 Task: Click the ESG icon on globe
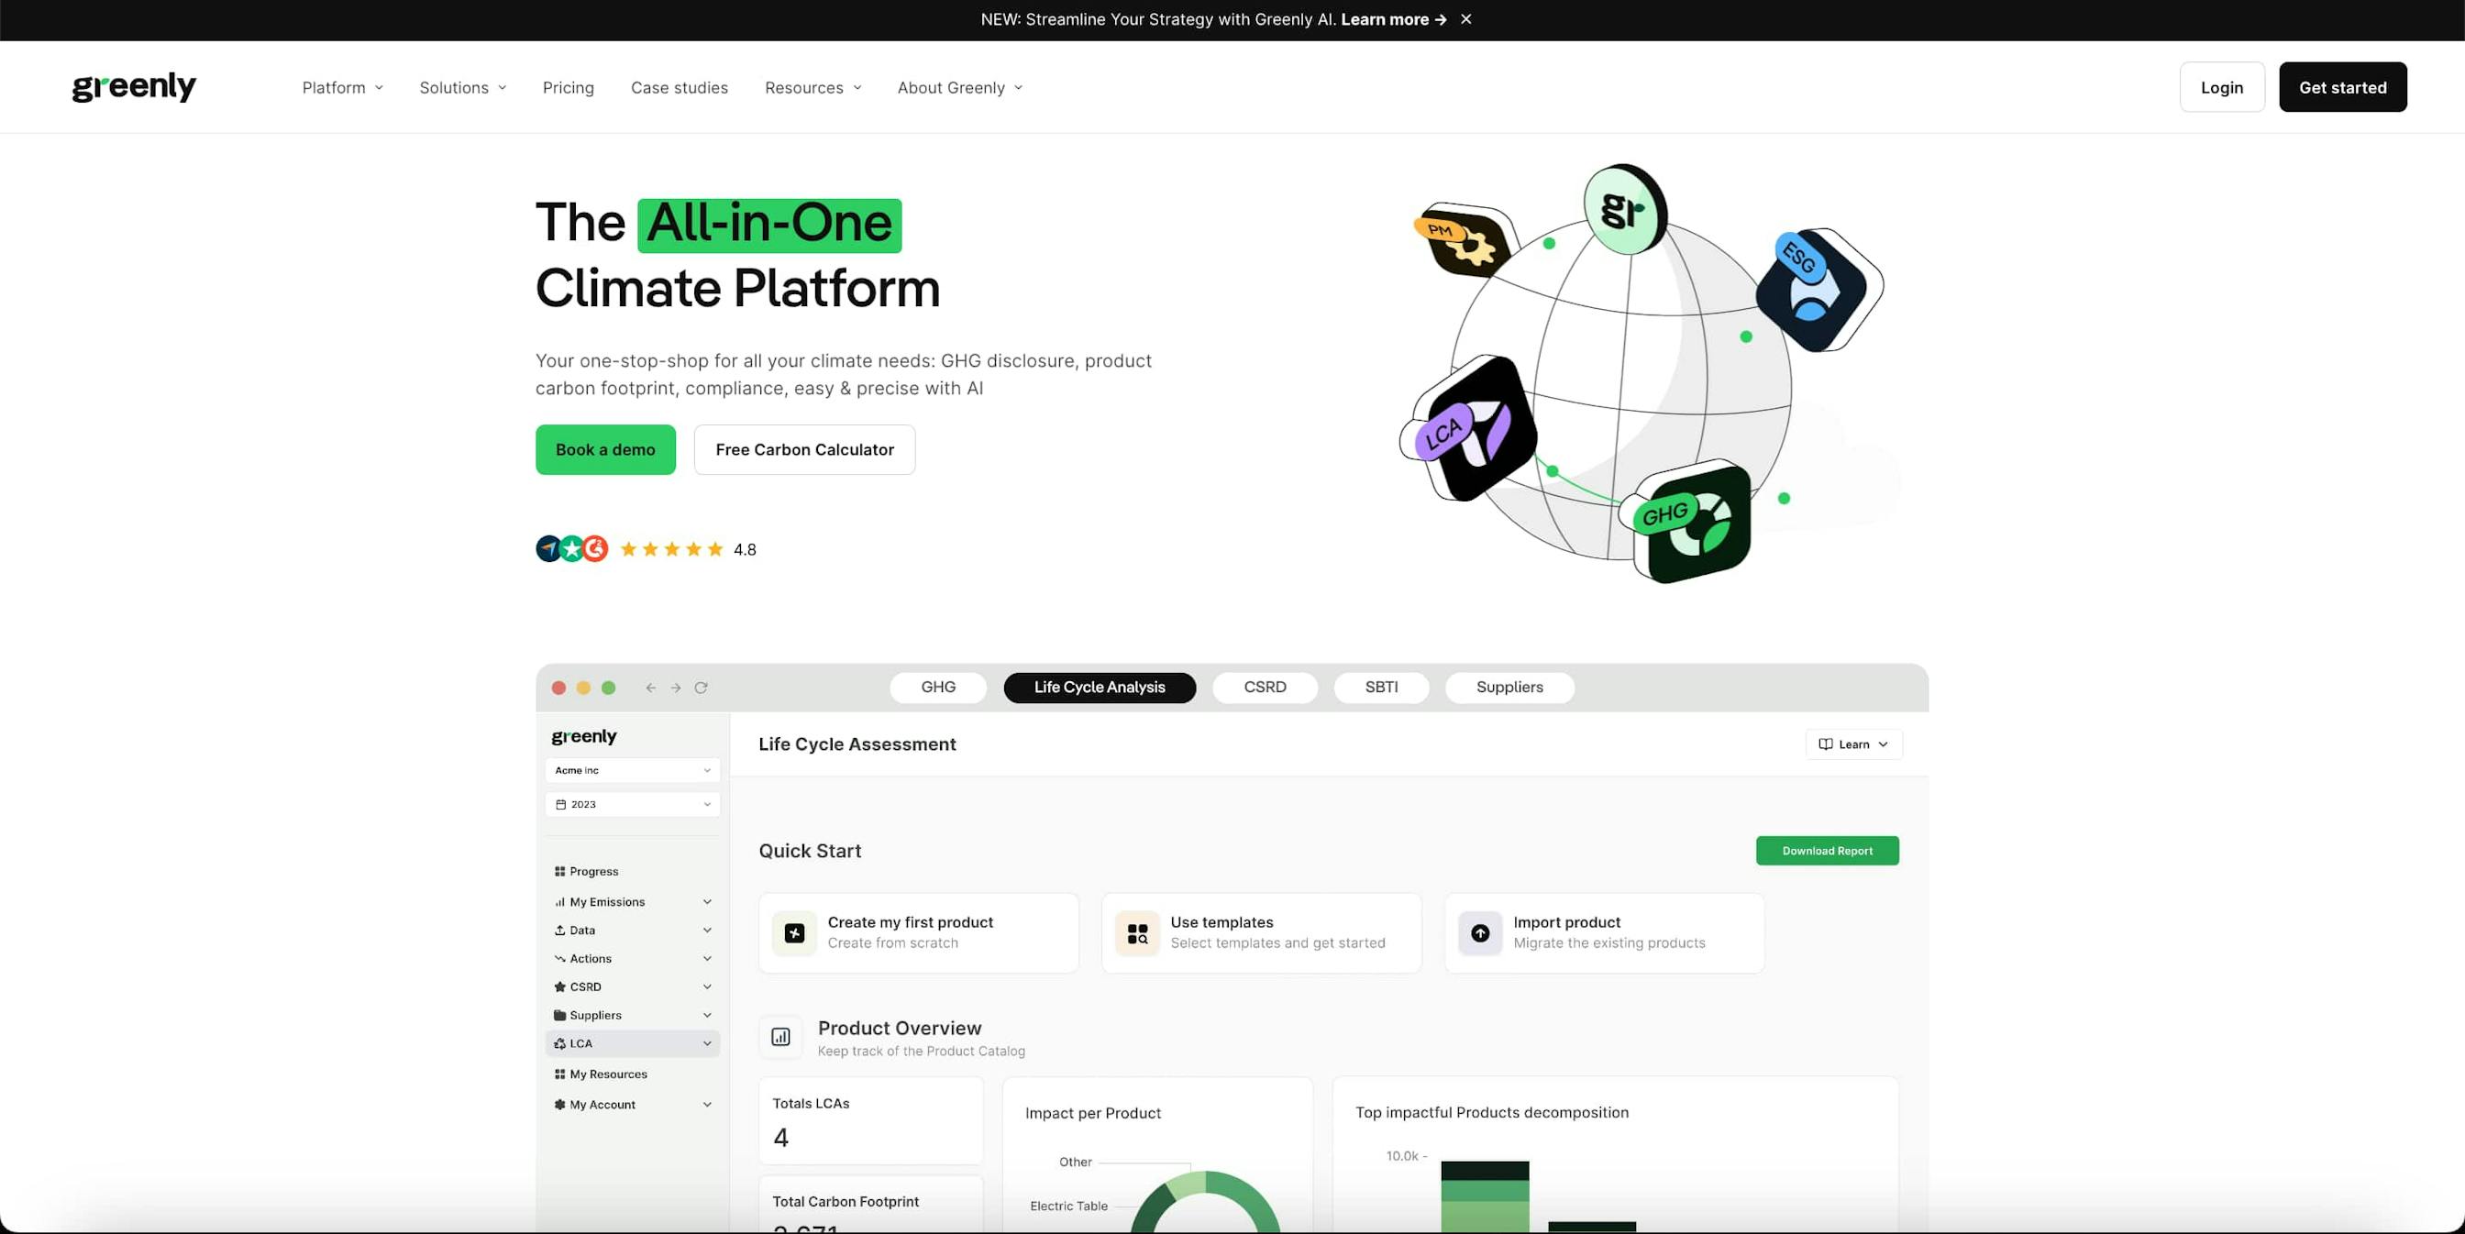point(1815,289)
